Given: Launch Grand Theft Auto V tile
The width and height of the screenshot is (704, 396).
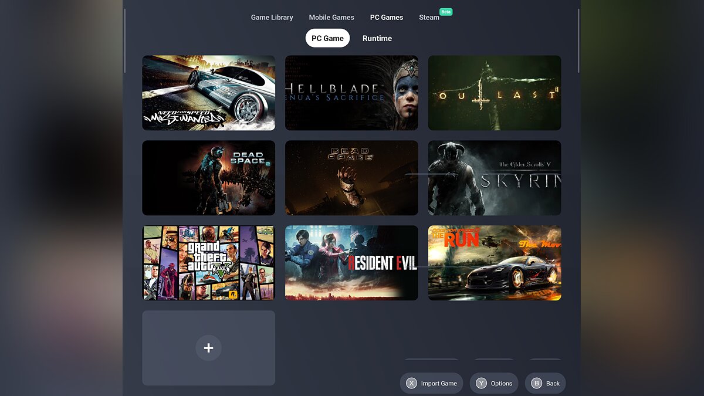Looking at the screenshot, I should 208,263.
